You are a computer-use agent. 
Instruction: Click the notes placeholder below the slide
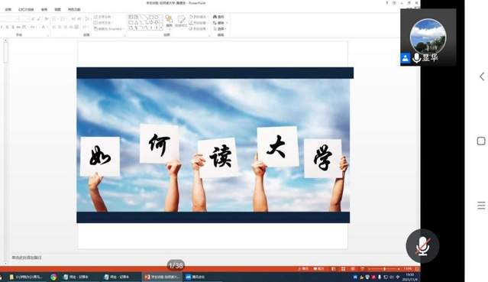(27, 258)
